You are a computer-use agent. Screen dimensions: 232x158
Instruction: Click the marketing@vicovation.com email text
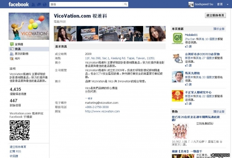tap(101, 103)
